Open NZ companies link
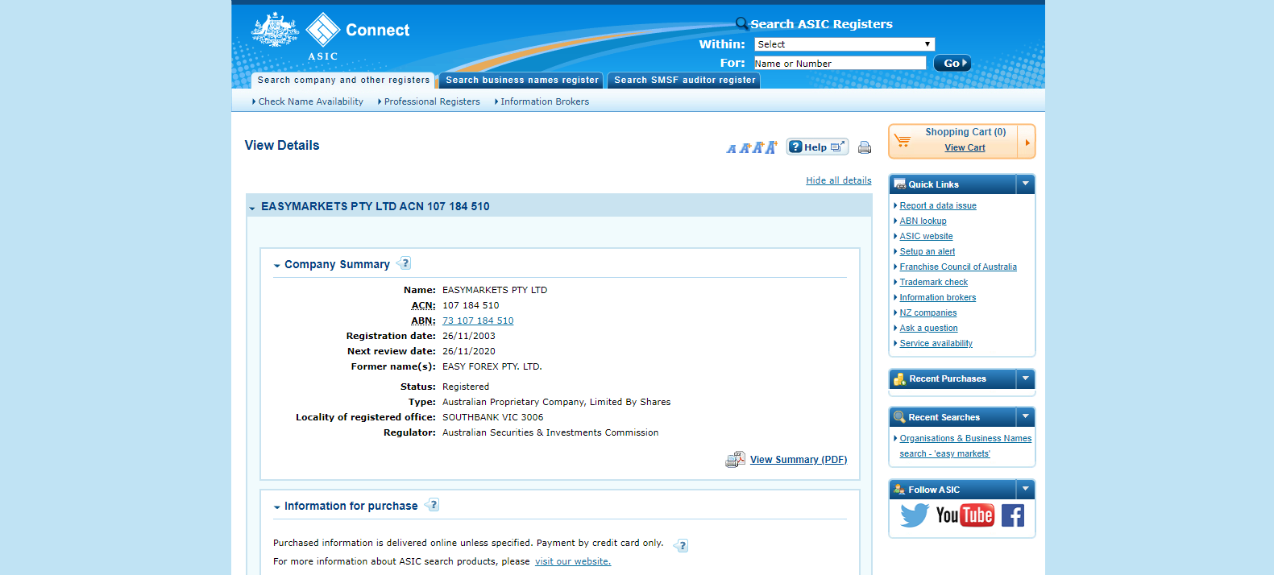This screenshot has height=575, width=1274. (x=928, y=312)
